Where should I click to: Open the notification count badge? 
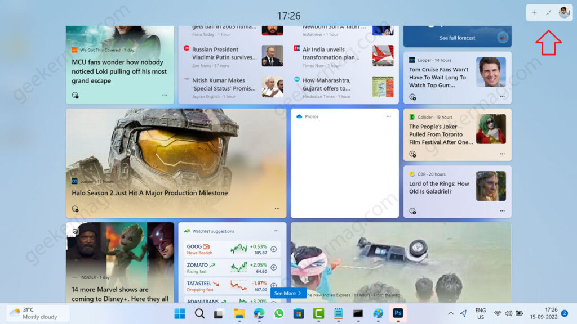[565, 313]
